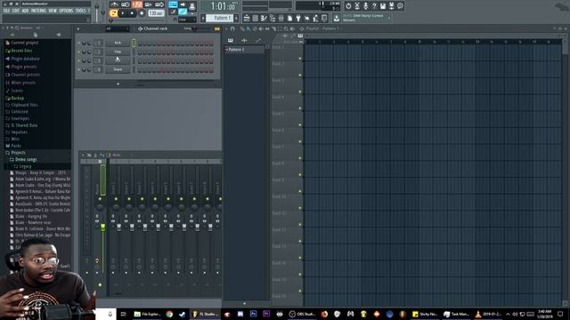570x320 pixels.
Task: Open the line snap dropdown in the toolbar
Action: click(x=187, y=20)
